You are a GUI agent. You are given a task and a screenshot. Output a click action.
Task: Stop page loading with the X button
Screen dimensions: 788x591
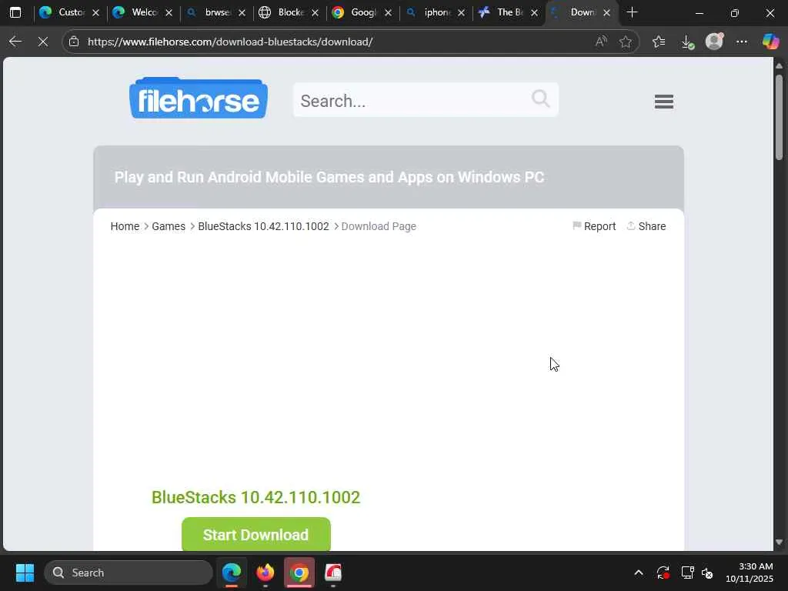43,42
